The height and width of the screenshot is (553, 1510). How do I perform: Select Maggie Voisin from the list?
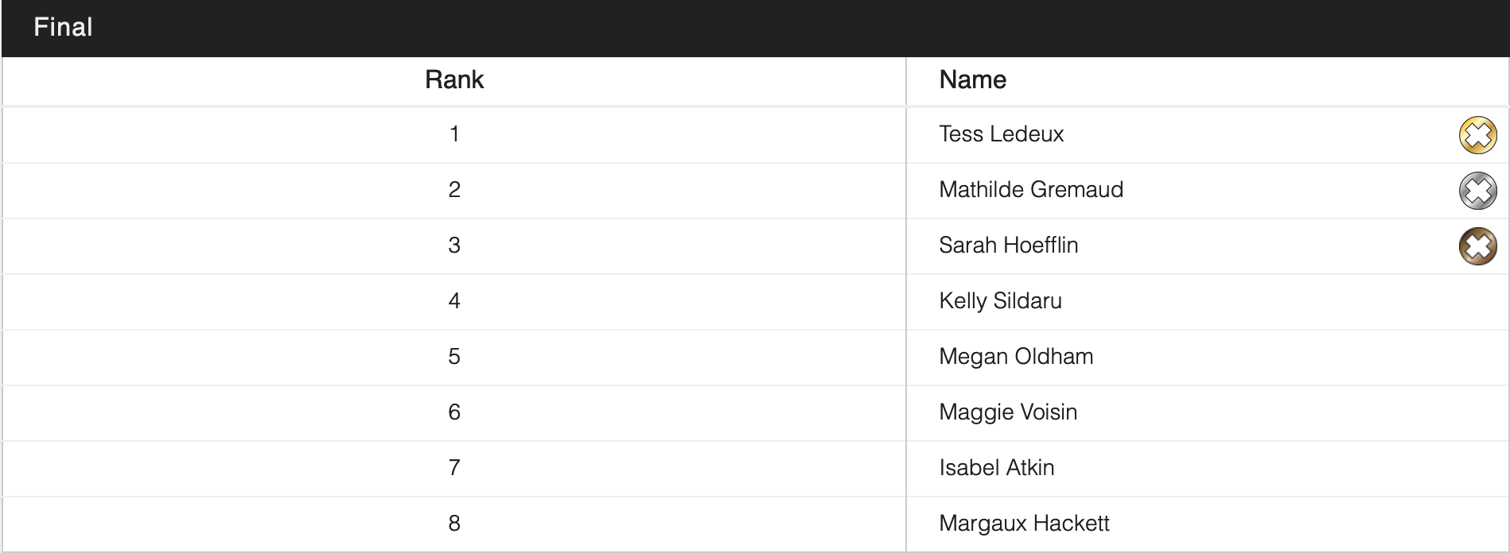pos(1008,412)
